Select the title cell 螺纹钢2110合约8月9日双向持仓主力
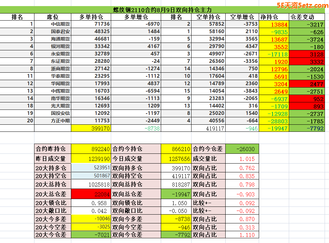This screenshot has width=329, height=243. [164, 10]
